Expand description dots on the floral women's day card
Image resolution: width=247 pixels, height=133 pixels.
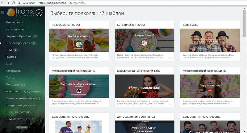(236, 104)
